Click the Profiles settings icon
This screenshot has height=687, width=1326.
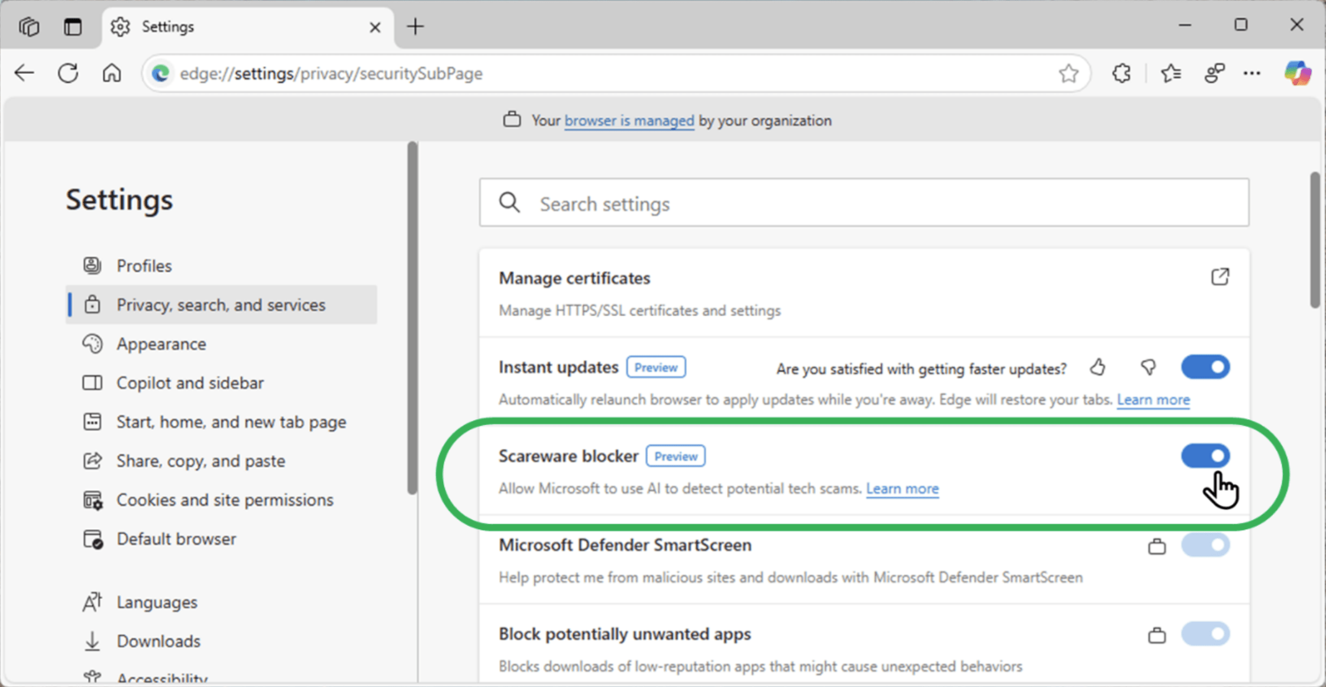click(x=94, y=265)
